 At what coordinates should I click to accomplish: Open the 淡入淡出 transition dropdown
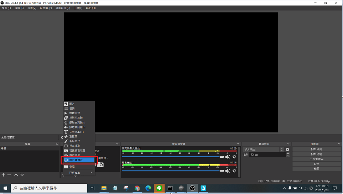point(263,150)
